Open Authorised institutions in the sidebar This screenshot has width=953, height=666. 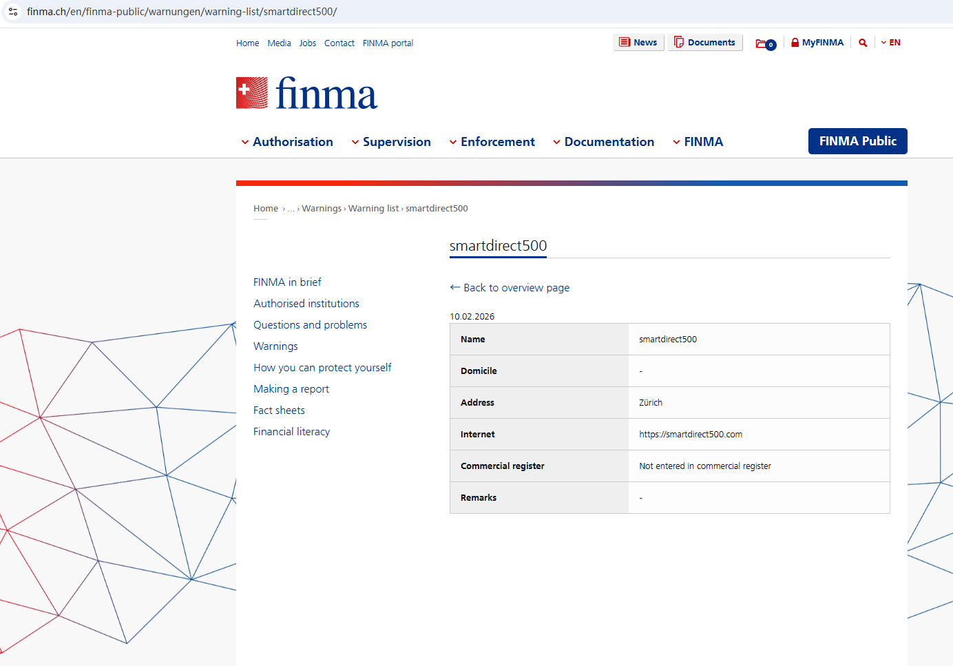306,304
